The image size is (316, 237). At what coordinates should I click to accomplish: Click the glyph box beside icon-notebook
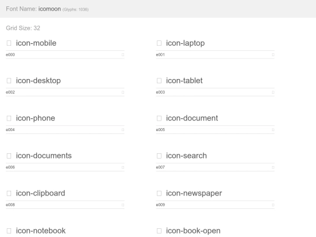coord(9,231)
